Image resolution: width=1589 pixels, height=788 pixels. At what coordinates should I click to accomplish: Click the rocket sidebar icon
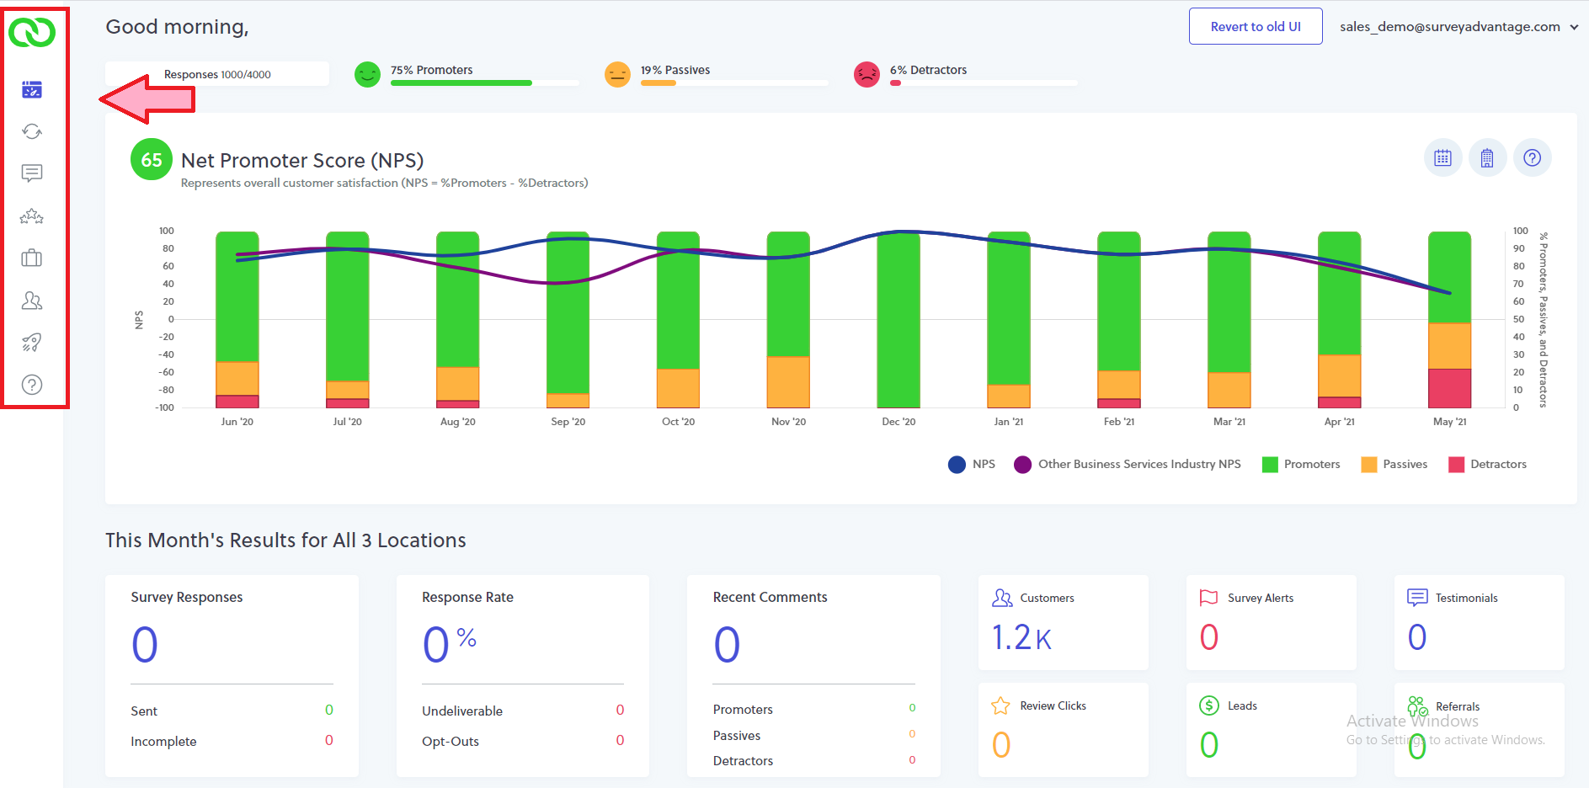pyautogui.click(x=32, y=343)
